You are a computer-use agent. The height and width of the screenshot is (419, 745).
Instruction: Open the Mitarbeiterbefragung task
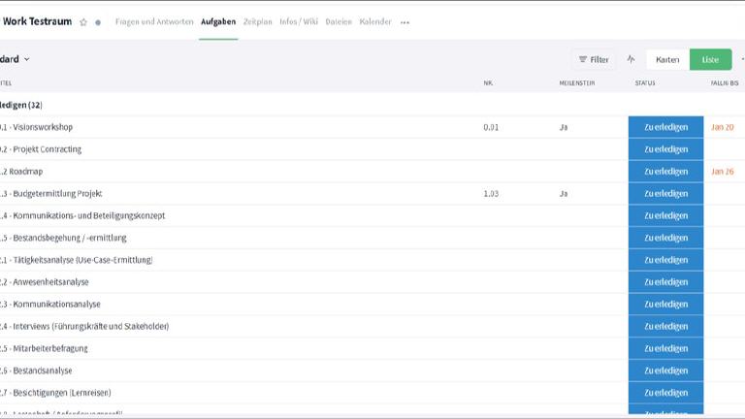click(49, 348)
